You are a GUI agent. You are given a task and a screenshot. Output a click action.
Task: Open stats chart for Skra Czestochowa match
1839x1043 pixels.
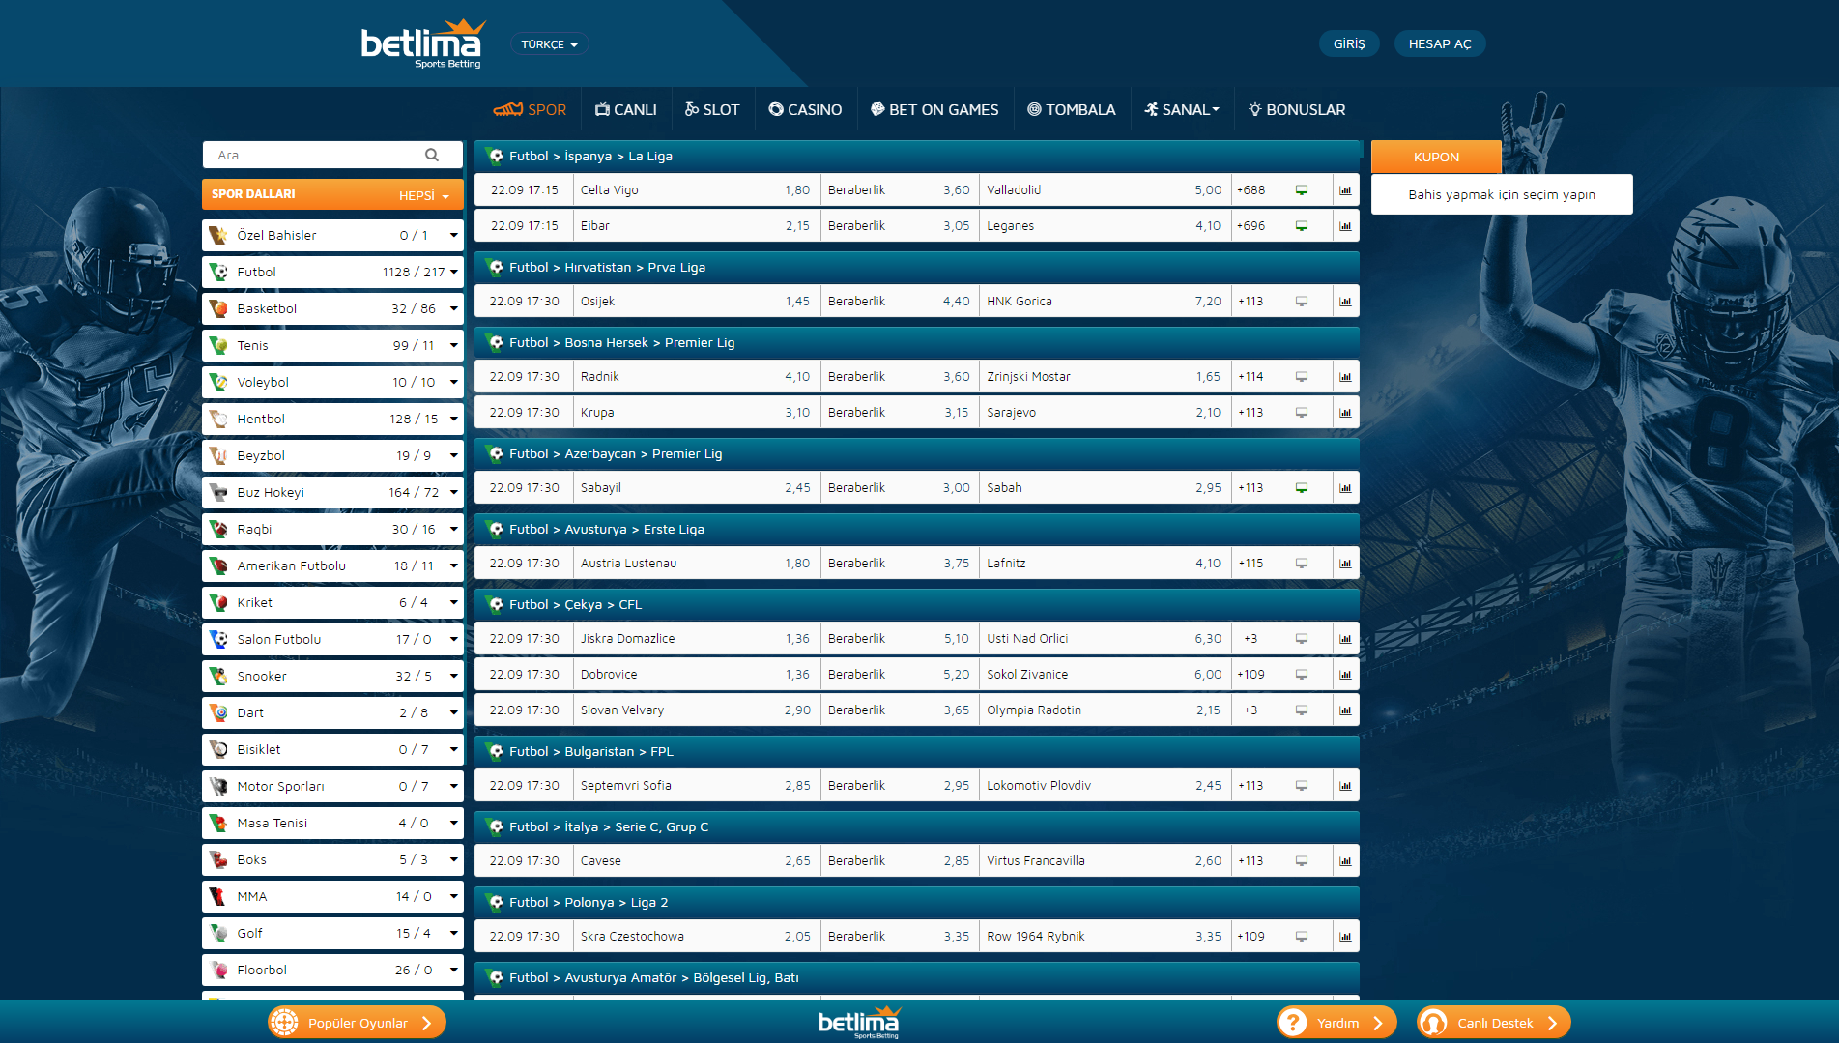tap(1345, 937)
